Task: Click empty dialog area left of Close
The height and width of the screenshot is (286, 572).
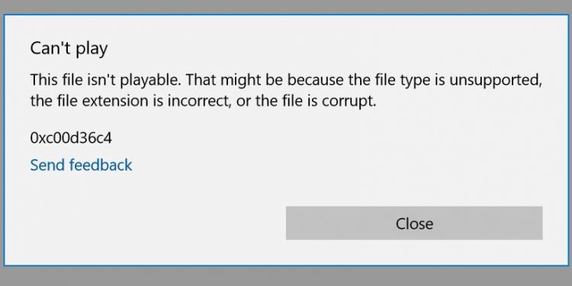Action: coord(146,223)
